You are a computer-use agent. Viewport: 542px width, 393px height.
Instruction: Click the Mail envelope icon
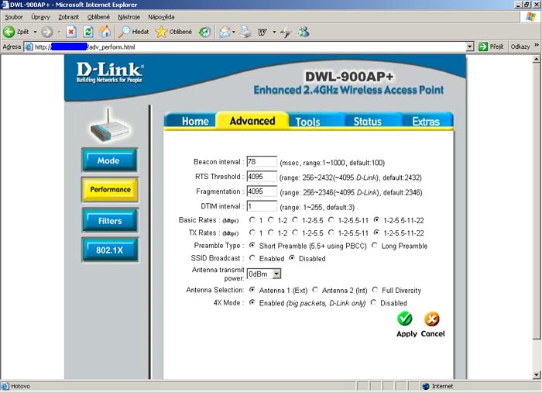tap(225, 32)
